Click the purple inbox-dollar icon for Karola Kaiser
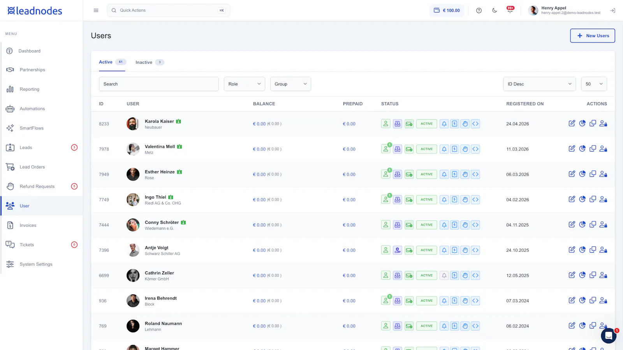This screenshot has height=350, width=623. click(x=397, y=124)
